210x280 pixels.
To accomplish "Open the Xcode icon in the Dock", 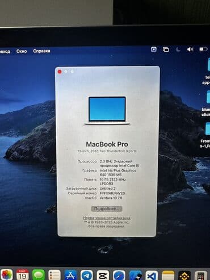I will point(136,275).
